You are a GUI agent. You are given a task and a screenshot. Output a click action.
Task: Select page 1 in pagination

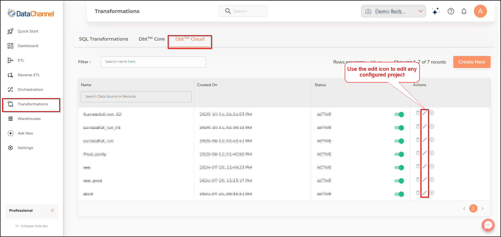pos(473,208)
